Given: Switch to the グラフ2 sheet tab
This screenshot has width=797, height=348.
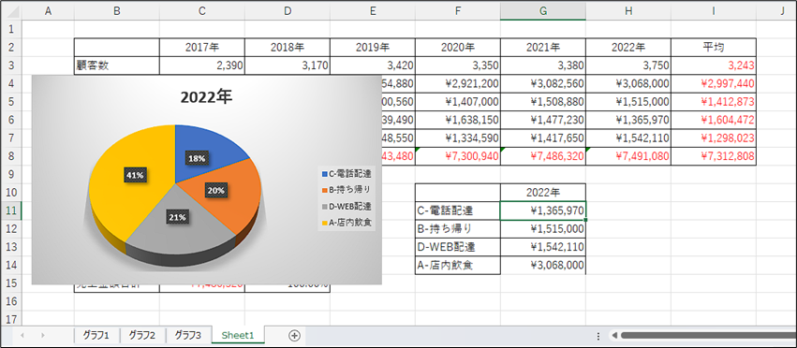Looking at the screenshot, I should [142, 335].
